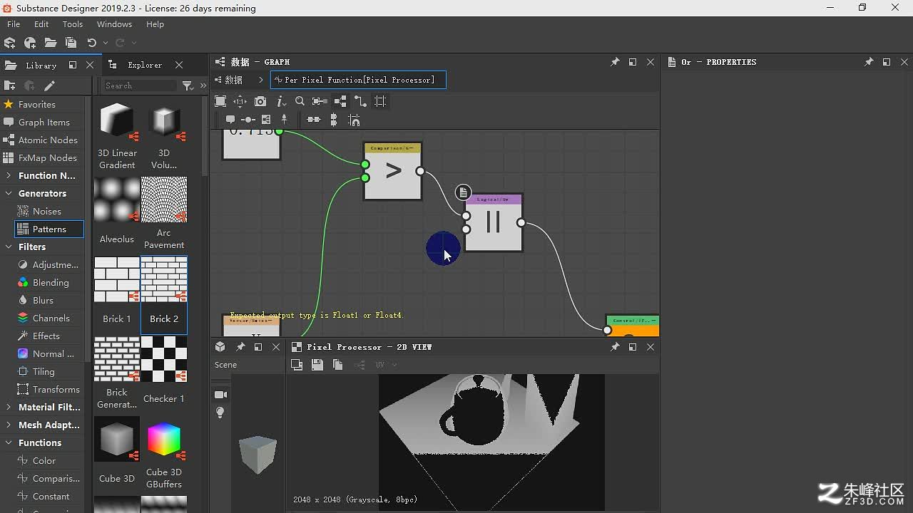Open the File menu
This screenshot has height=513, width=913.
click(14, 24)
